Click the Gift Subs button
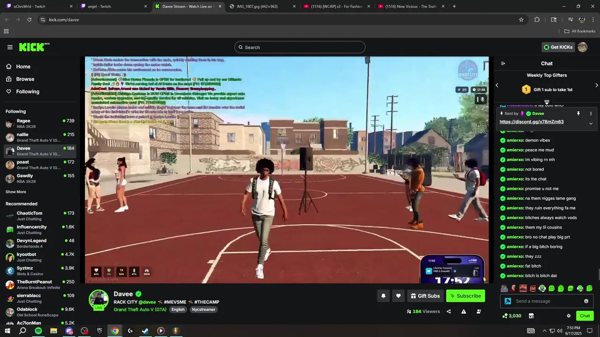This screenshot has width=600, height=337. point(426,296)
